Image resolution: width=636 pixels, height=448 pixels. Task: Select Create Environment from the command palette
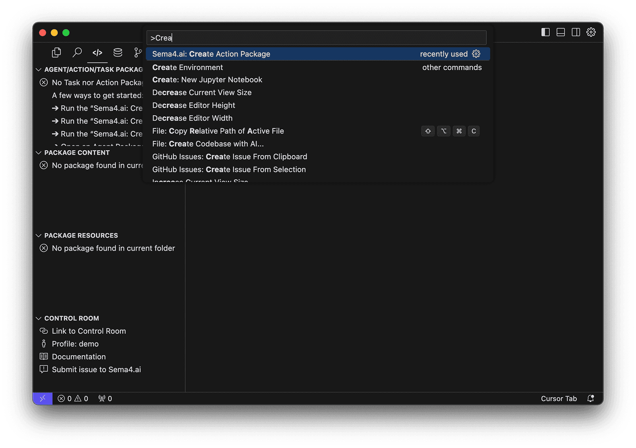(x=187, y=67)
